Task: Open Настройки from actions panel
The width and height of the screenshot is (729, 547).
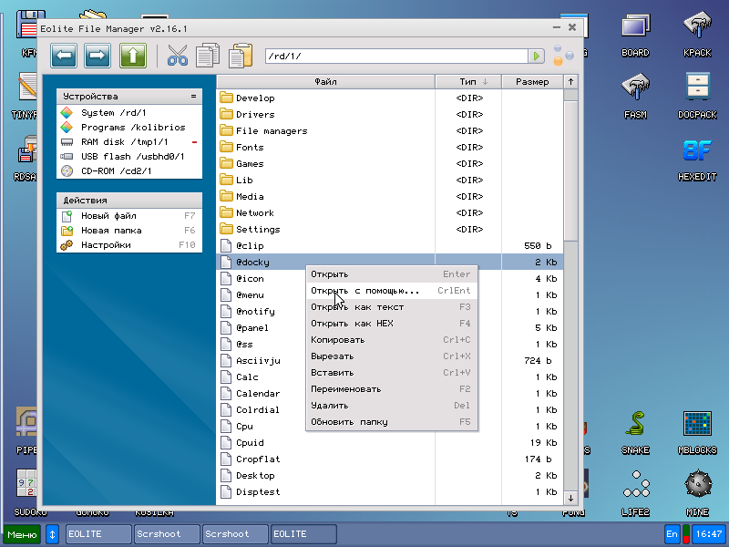Action: click(129, 245)
